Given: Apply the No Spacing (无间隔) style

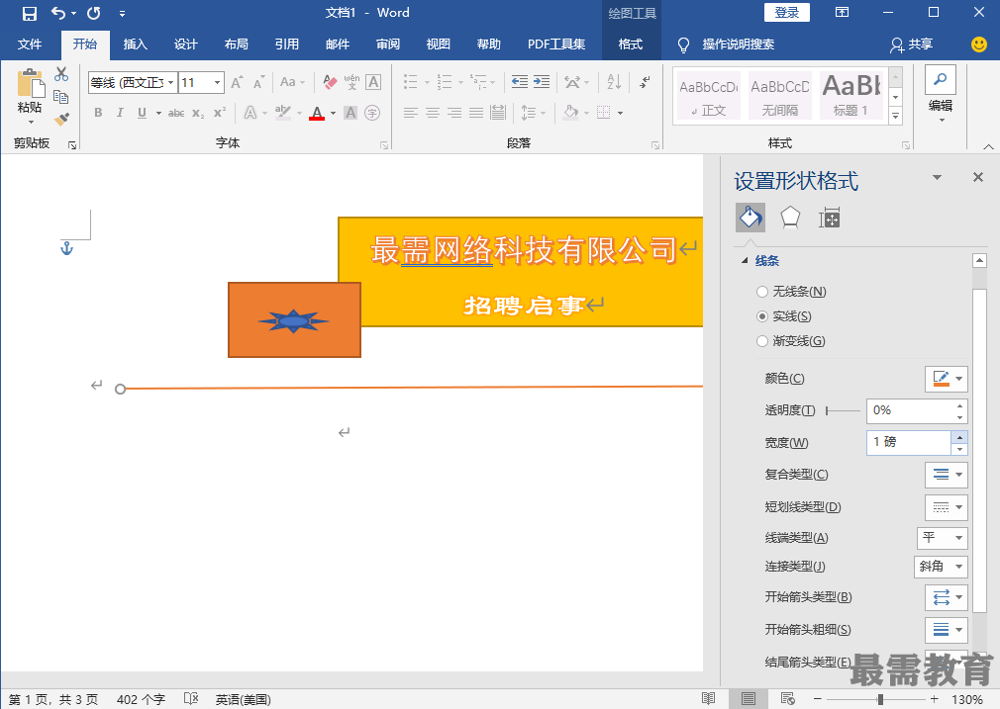Looking at the screenshot, I should (x=780, y=95).
